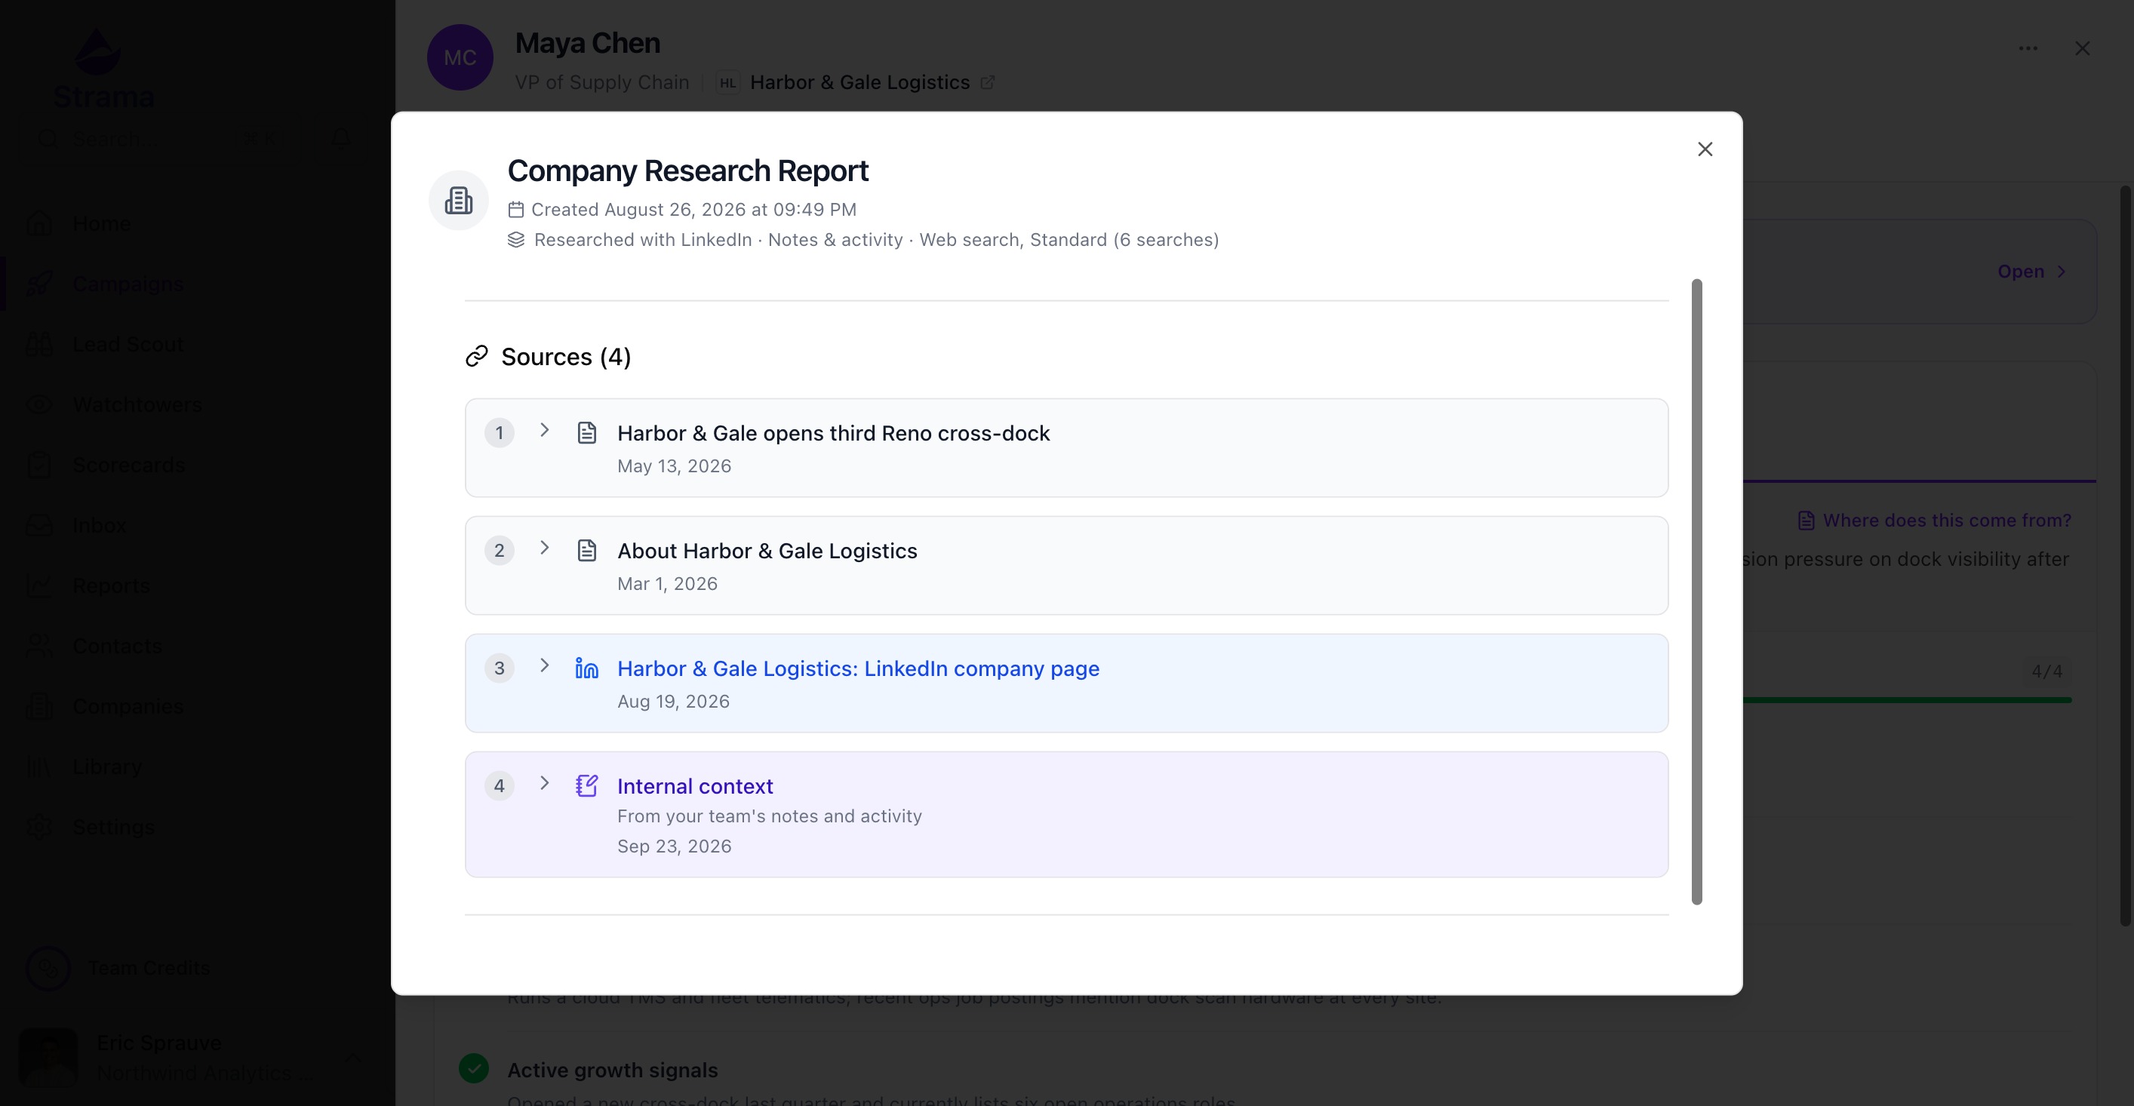This screenshot has height=1106, width=2134.
Task: Click the 4/4 progress badge
Action: (x=2046, y=671)
